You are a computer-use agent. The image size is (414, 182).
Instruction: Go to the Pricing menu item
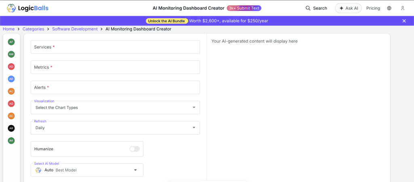click(373, 8)
